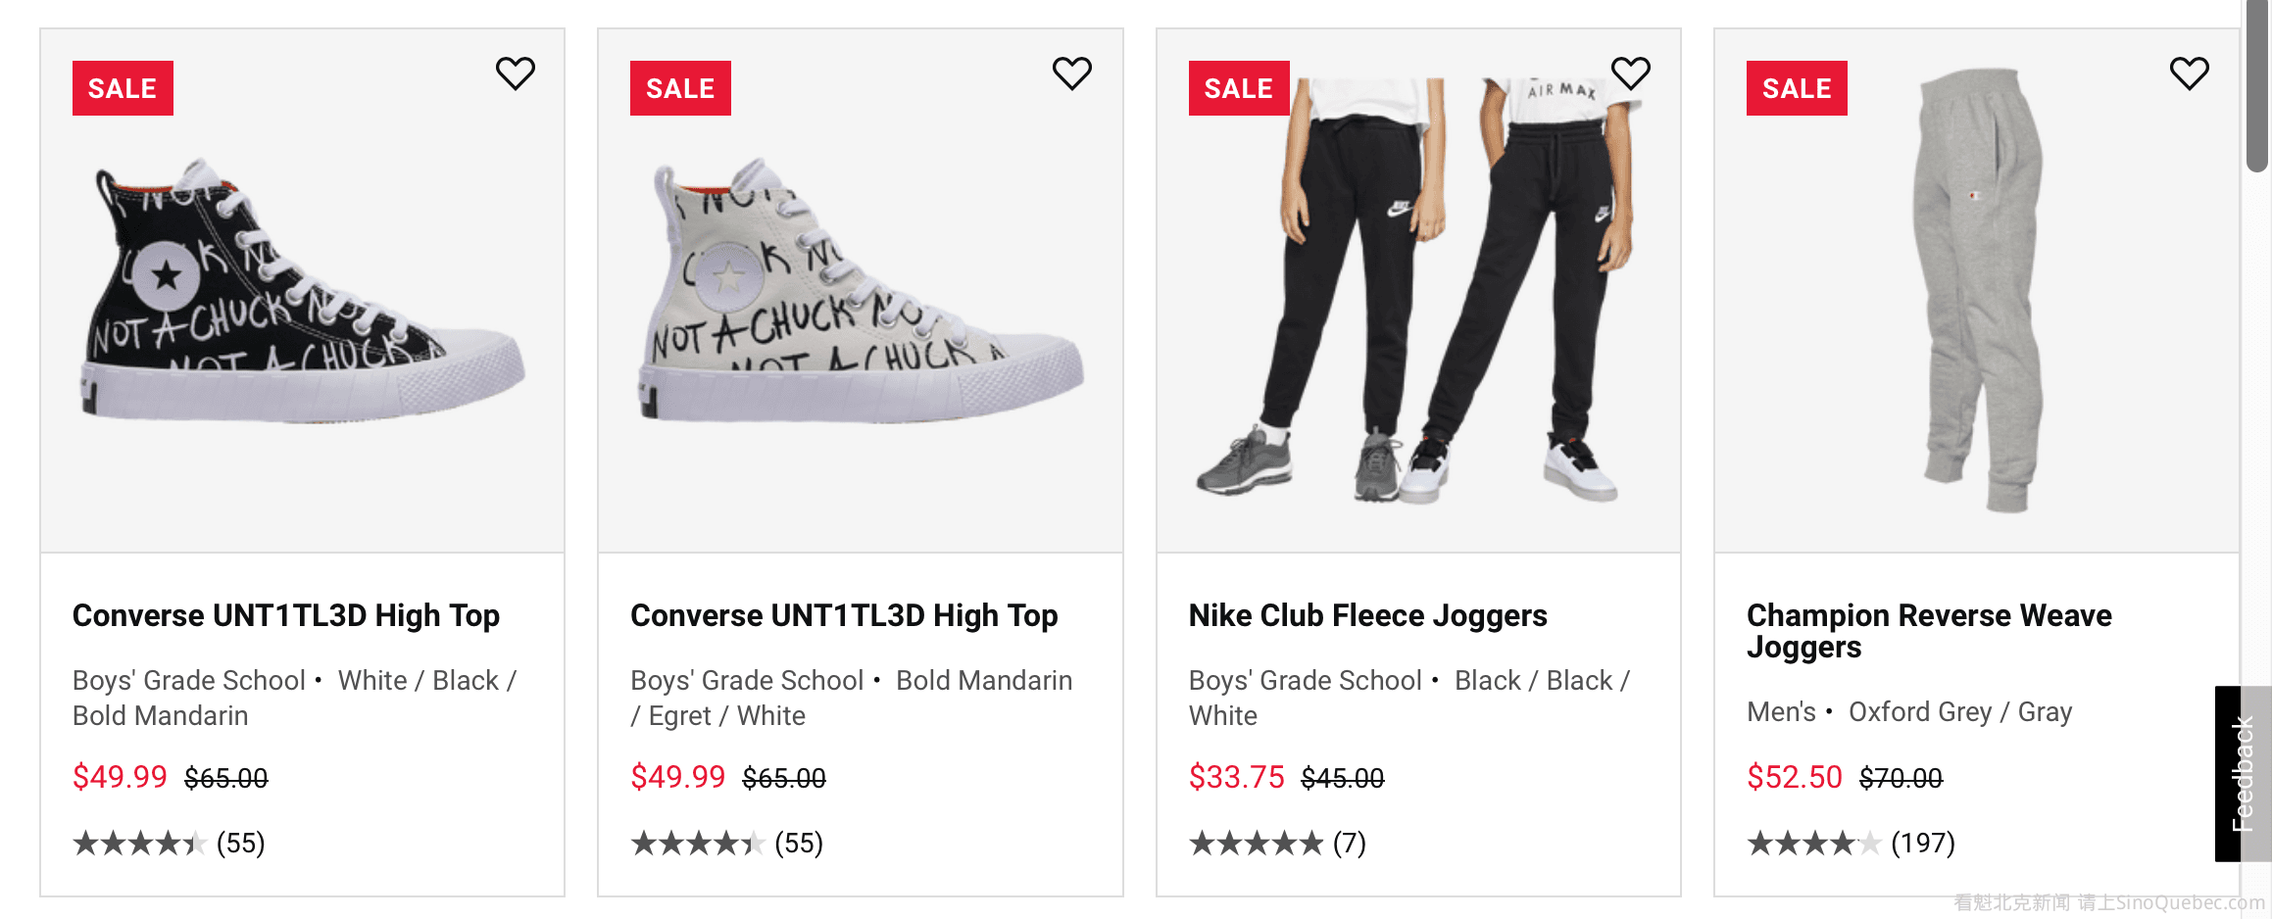Add Nike Club Fleece Joggers to favorites

(1630, 73)
